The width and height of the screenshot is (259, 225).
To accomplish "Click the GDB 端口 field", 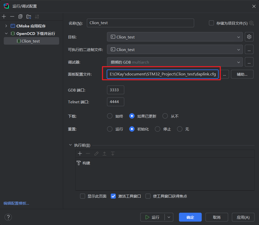I will coord(116,90).
